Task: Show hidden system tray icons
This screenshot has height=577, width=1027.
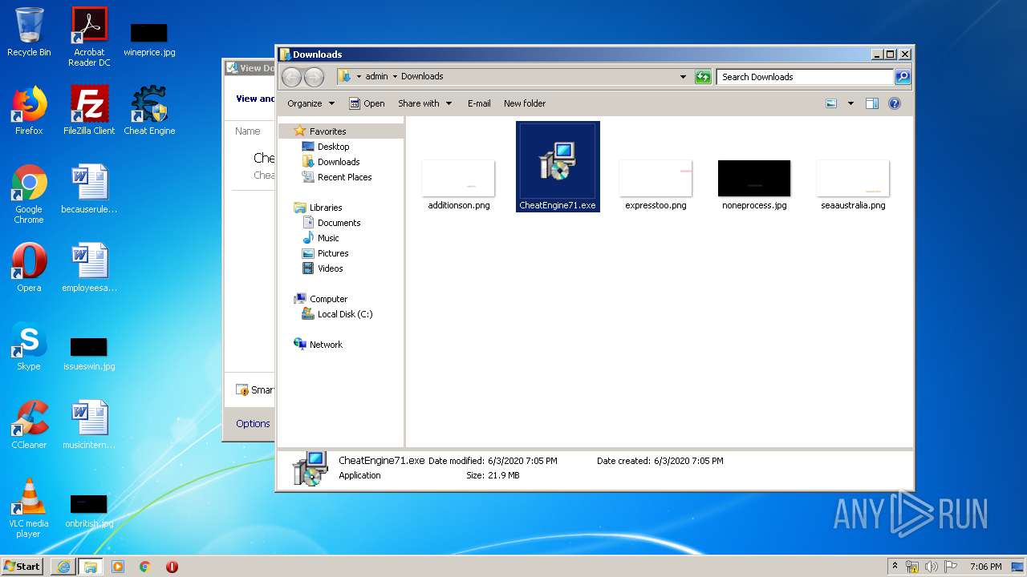Action: (x=895, y=567)
